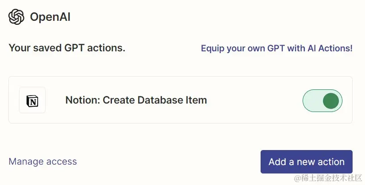The height and width of the screenshot is (185, 365).
Task: Click the word access in Manage access
Action: 61,162
